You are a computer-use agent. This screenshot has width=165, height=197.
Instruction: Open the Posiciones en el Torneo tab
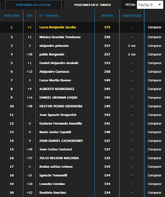pos(92,5)
